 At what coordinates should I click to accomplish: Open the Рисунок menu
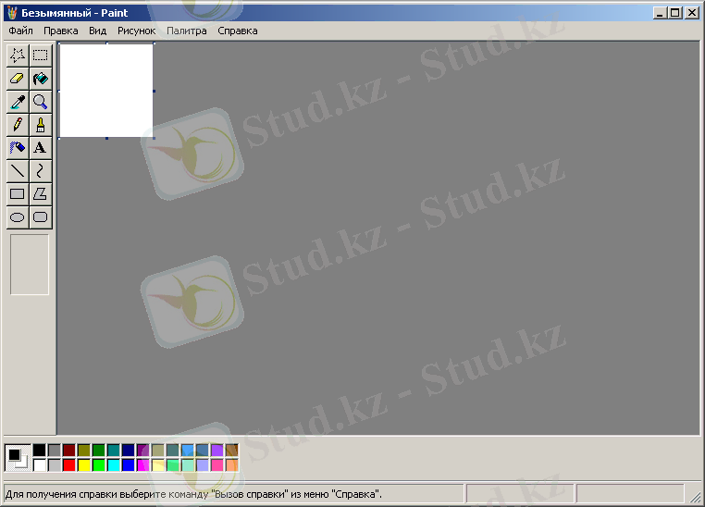tap(136, 31)
